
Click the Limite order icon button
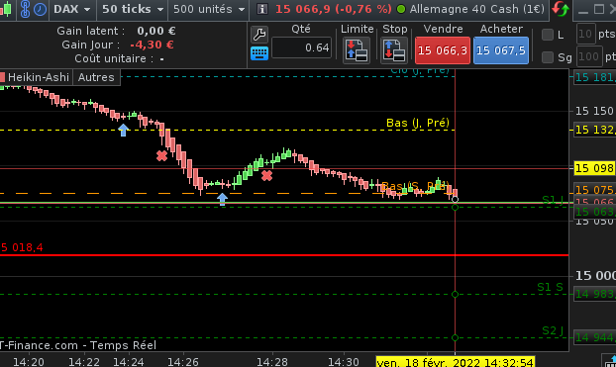pos(357,49)
